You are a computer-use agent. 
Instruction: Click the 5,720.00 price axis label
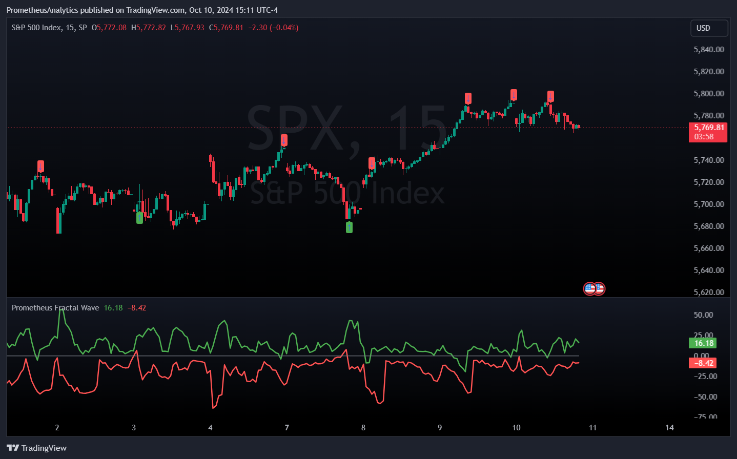pos(709,182)
